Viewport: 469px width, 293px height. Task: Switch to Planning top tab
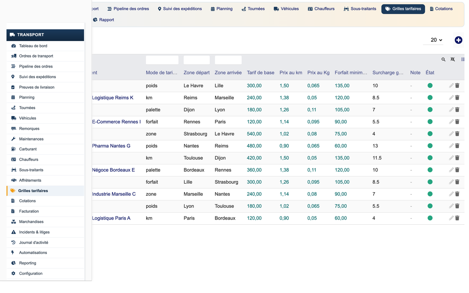click(222, 9)
